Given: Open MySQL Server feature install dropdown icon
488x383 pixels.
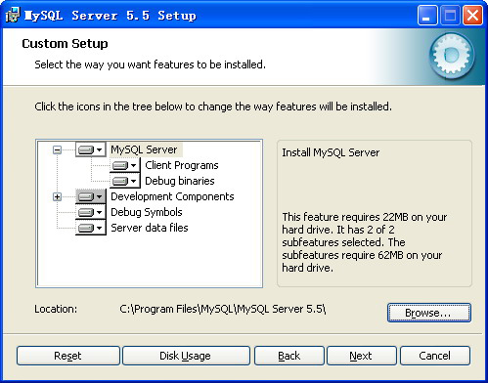Looking at the screenshot, I should (91, 149).
